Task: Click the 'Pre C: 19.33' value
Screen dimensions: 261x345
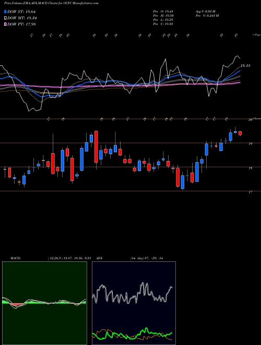Action: tap(163, 24)
